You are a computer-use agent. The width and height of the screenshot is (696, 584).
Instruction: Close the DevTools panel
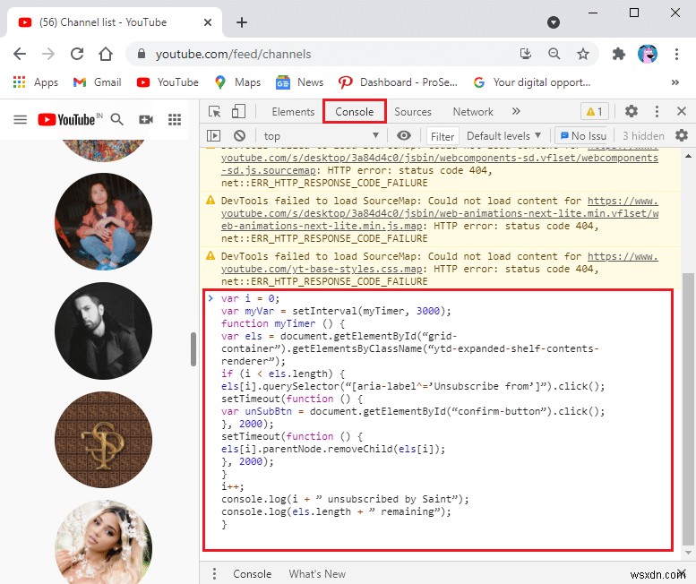click(x=682, y=111)
